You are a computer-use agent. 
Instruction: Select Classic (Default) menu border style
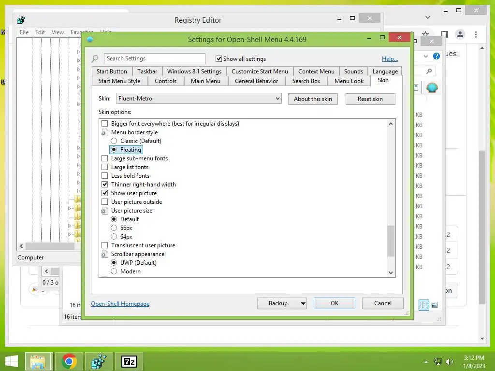coord(114,141)
